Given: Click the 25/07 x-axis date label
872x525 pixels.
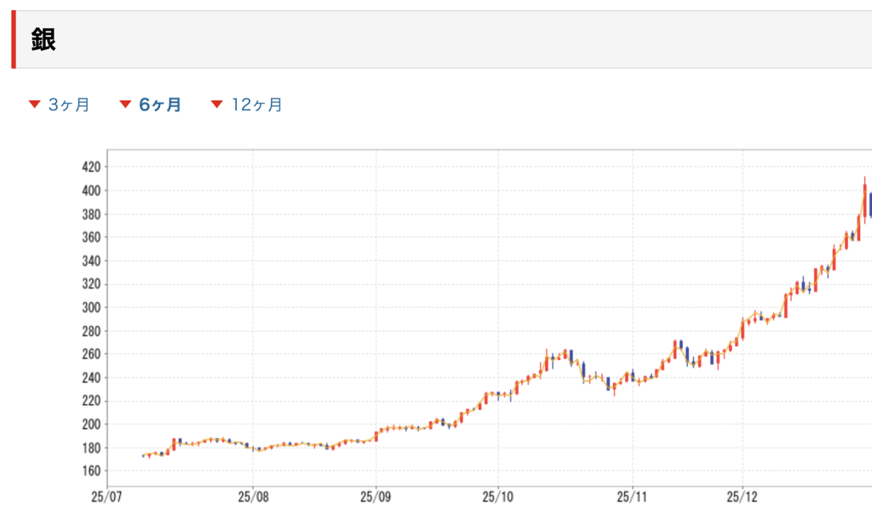Looking at the screenshot, I should point(106,495).
